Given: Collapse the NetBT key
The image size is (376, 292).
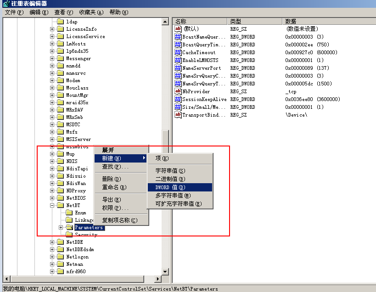Looking at the screenshot, I should click(x=52, y=205).
